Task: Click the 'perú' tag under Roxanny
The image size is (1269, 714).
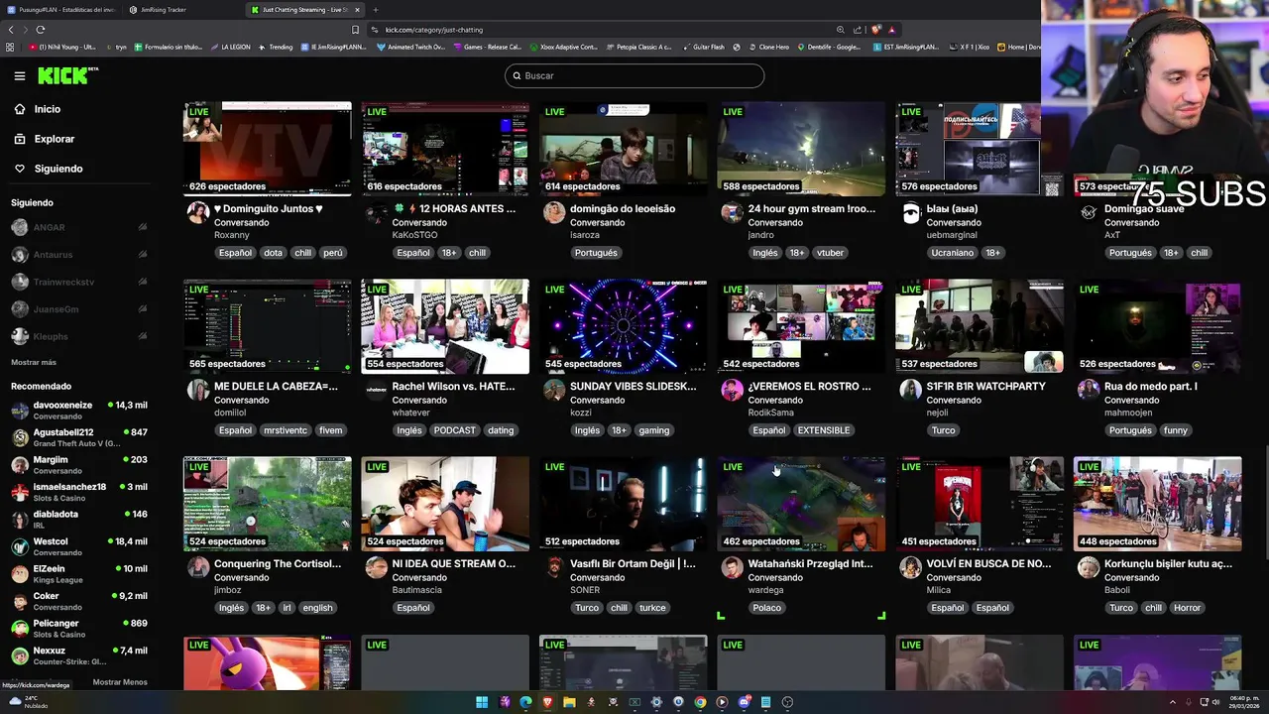Action: [333, 253]
